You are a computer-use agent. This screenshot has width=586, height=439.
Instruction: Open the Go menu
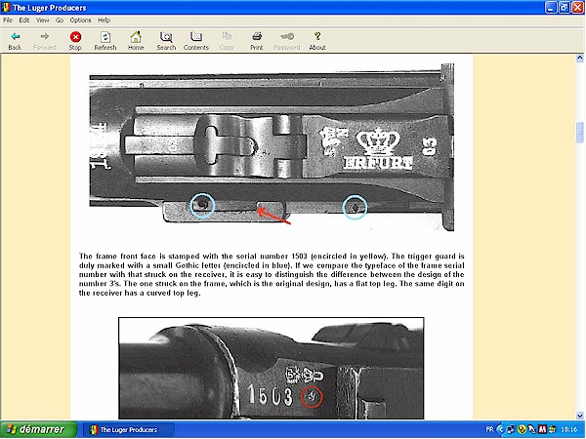[x=60, y=20]
